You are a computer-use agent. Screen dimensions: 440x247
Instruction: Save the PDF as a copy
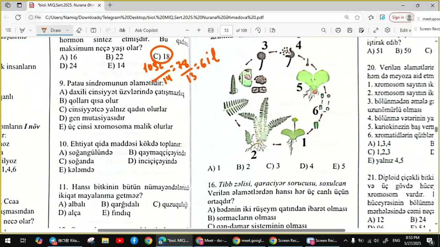tap(361, 30)
